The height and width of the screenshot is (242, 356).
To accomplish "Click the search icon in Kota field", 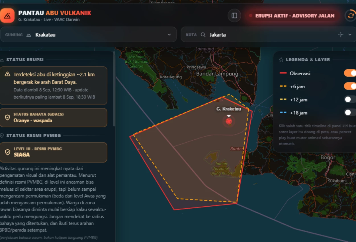I will click(203, 35).
